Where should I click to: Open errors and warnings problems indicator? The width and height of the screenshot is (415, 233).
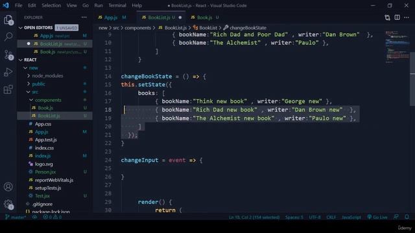52,217
